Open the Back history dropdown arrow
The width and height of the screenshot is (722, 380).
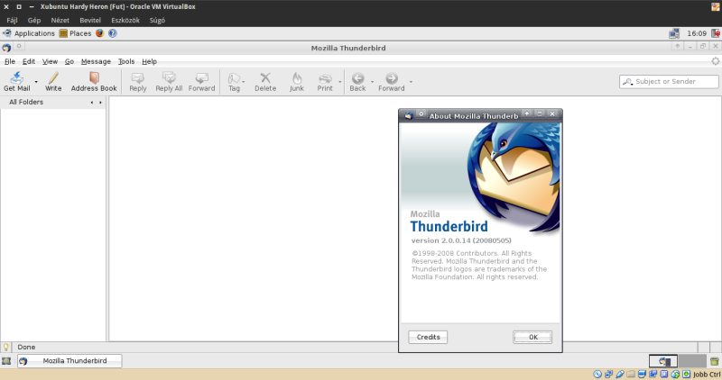tap(372, 82)
